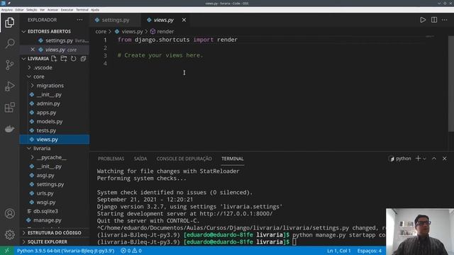Run the Python file with play icon
The image size is (454, 255).
[423, 20]
